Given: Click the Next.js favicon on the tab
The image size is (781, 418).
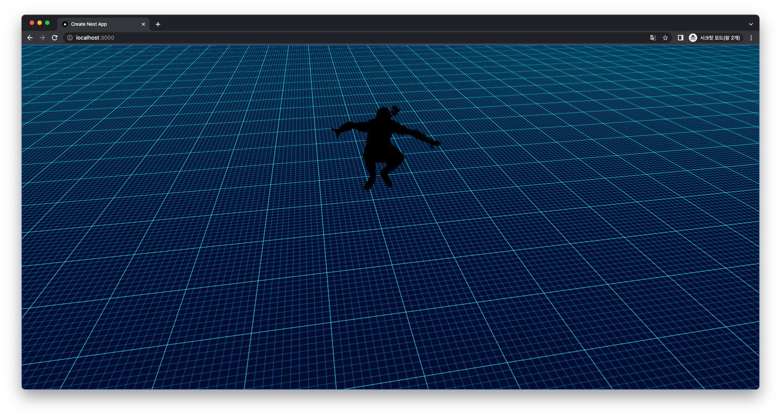Looking at the screenshot, I should click(65, 24).
